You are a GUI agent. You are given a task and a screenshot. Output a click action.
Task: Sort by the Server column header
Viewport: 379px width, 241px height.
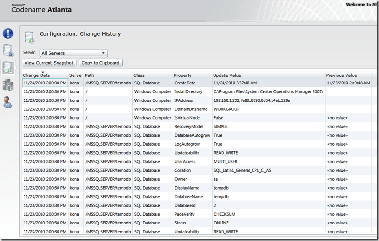76,75
